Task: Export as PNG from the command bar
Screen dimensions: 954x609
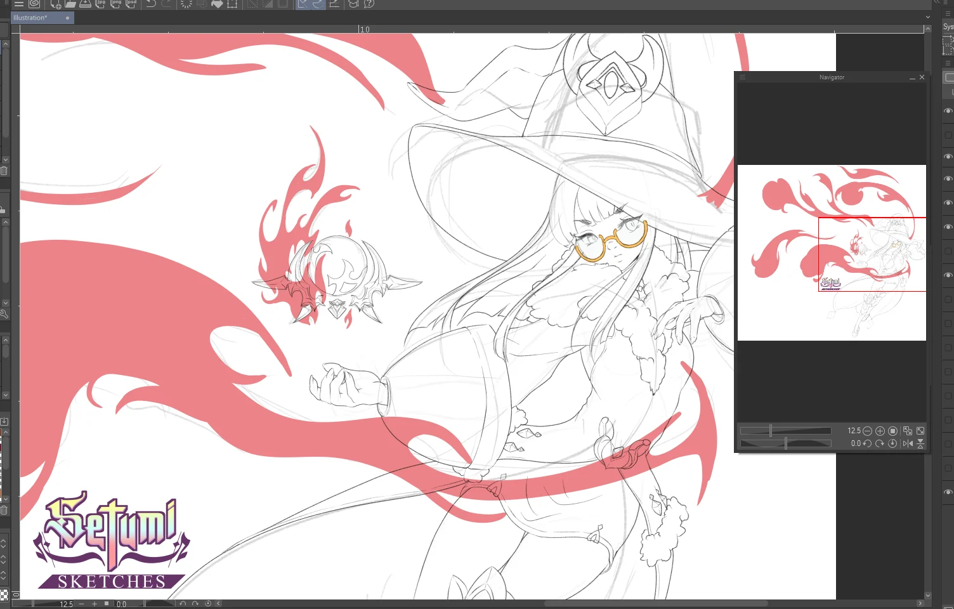Action: [x=115, y=4]
